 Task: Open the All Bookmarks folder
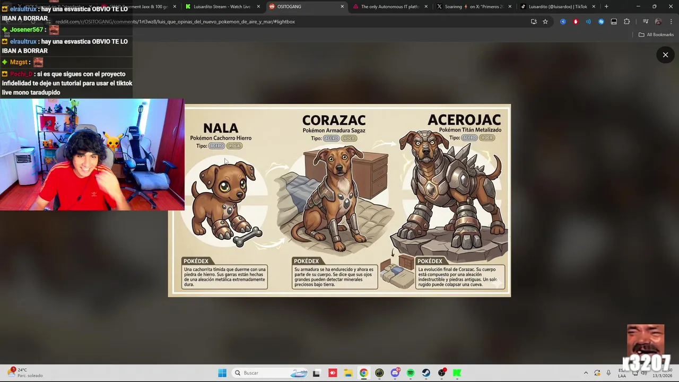656,34
